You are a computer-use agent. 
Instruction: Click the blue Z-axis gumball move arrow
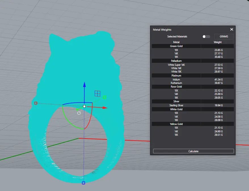tap(84, 84)
